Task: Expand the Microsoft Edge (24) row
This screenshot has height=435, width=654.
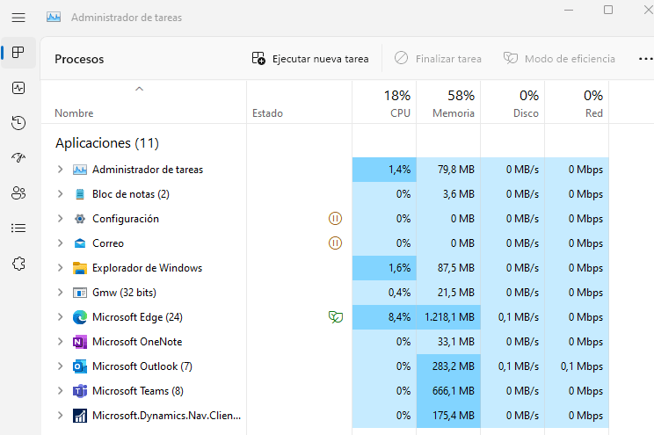Action: pyautogui.click(x=60, y=317)
